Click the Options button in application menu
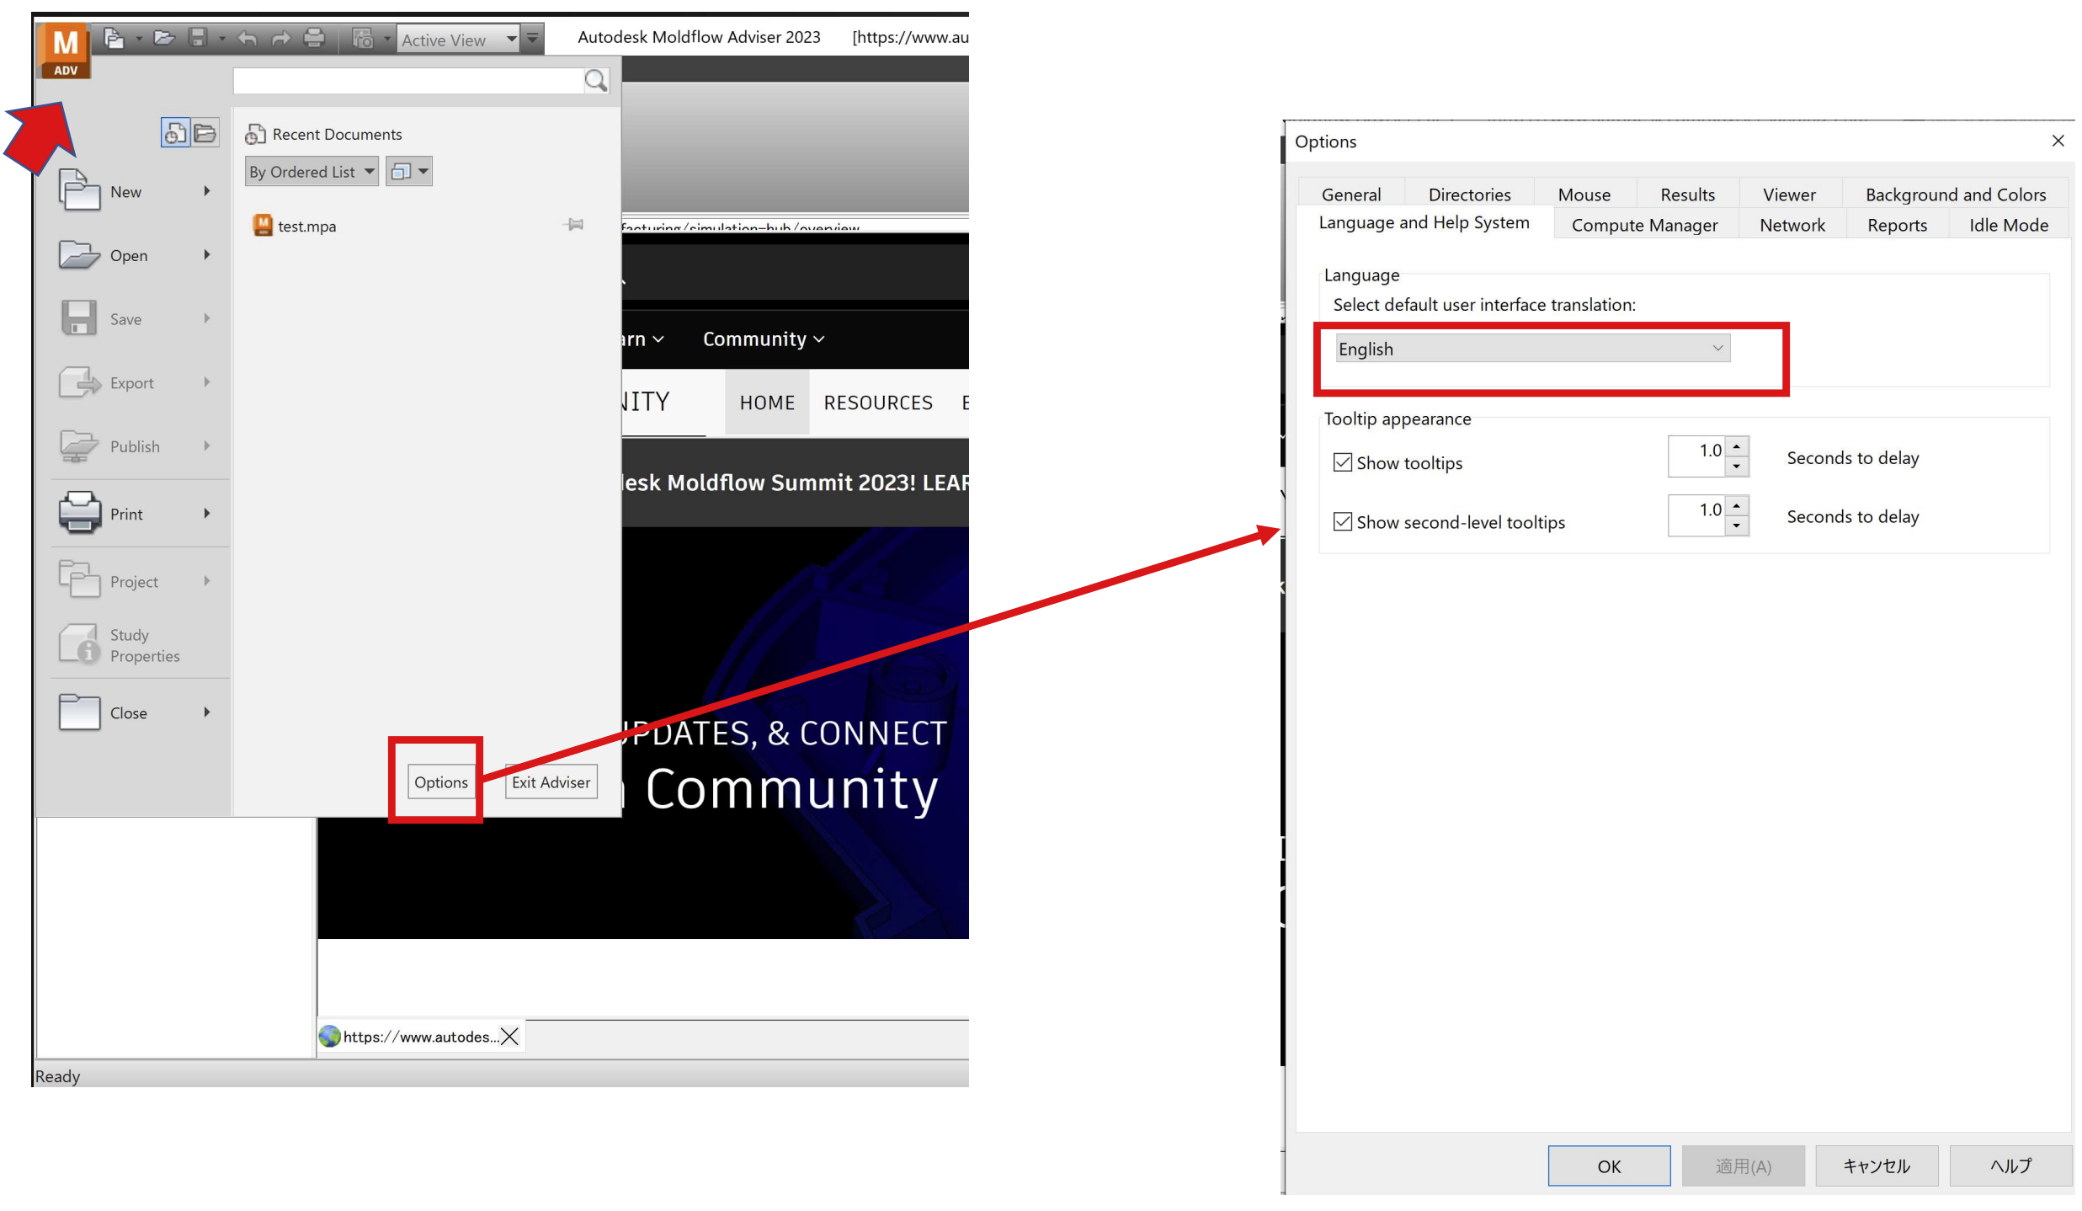This screenshot has width=2082, height=1211. tap(440, 782)
